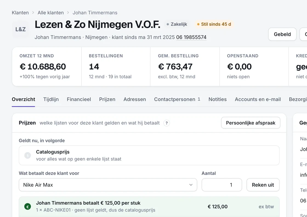Viewport: 307px width, 217px height.
Task: Click the Aantal quantity input field
Action: [x=222, y=185]
